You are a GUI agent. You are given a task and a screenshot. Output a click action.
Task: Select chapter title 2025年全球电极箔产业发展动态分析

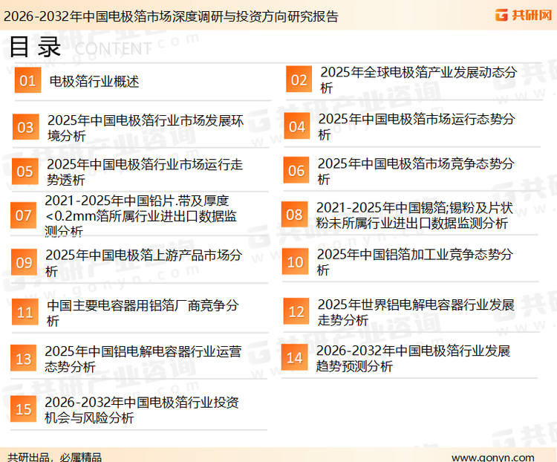tap(418, 79)
